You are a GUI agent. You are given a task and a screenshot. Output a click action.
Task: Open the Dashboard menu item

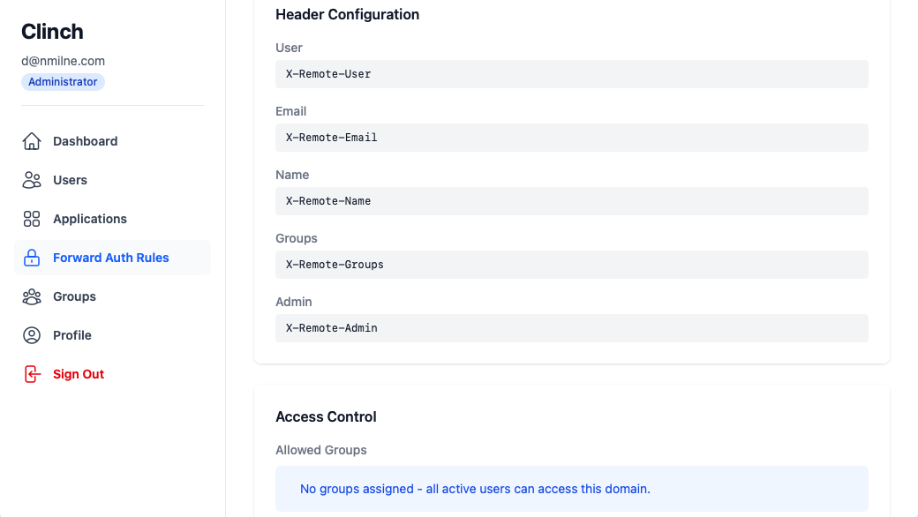pyautogui.click(x=85, y=141)
